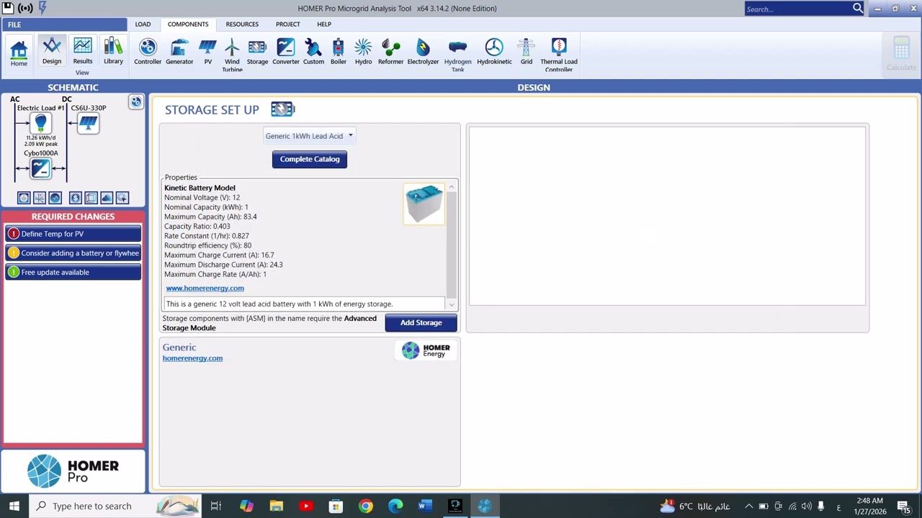Open the Generator component
922x518 pixels.
[x=179, y=52]
